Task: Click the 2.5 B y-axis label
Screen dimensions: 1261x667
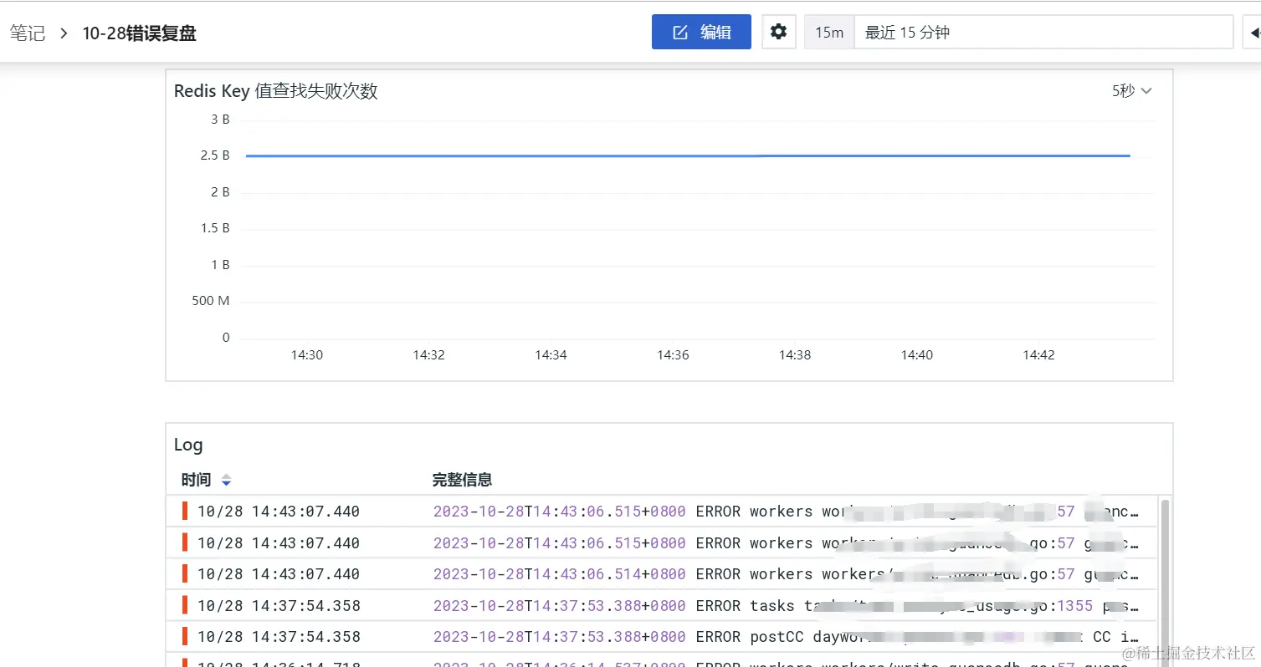Action: 215,155
